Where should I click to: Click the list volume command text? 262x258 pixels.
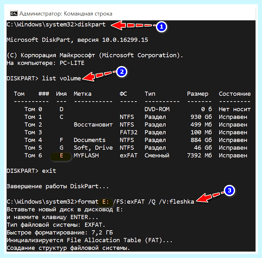62,78
